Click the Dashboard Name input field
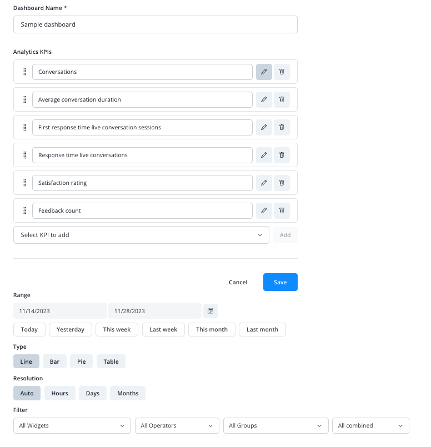The width and height of the screenshot is (431, 447). [x=156, y=24]
